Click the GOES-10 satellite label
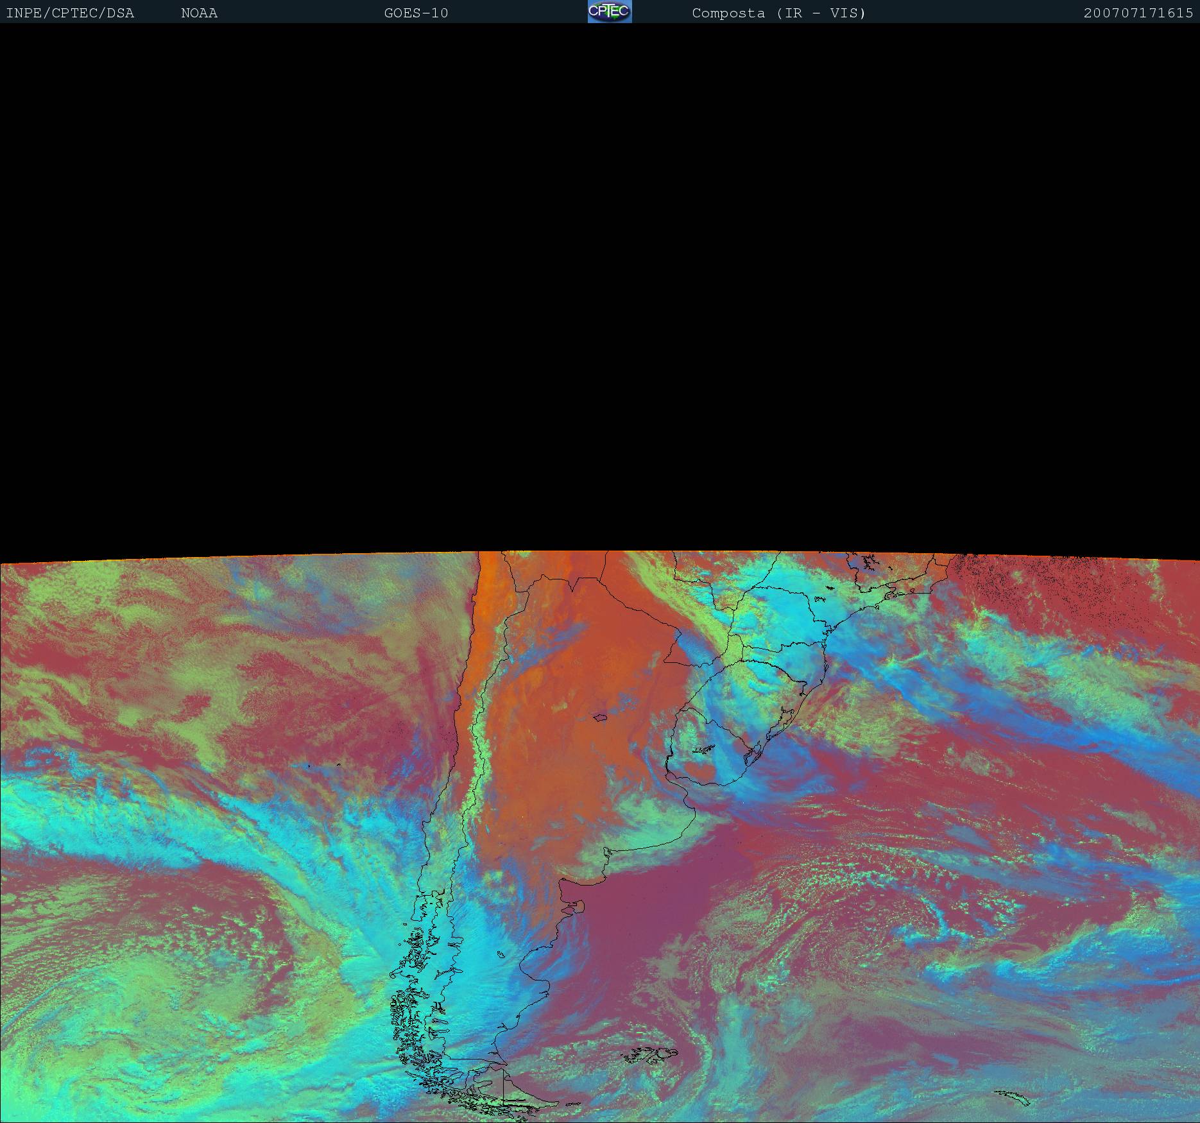 point(416,13)
